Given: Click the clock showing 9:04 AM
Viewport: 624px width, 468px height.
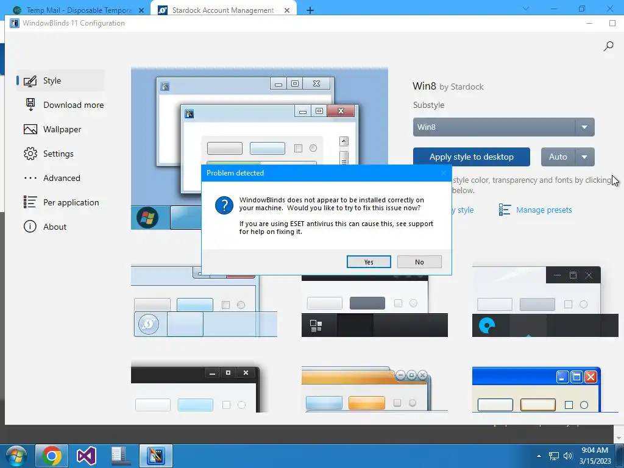Looking at the screenshot, I should click(595, 450).
